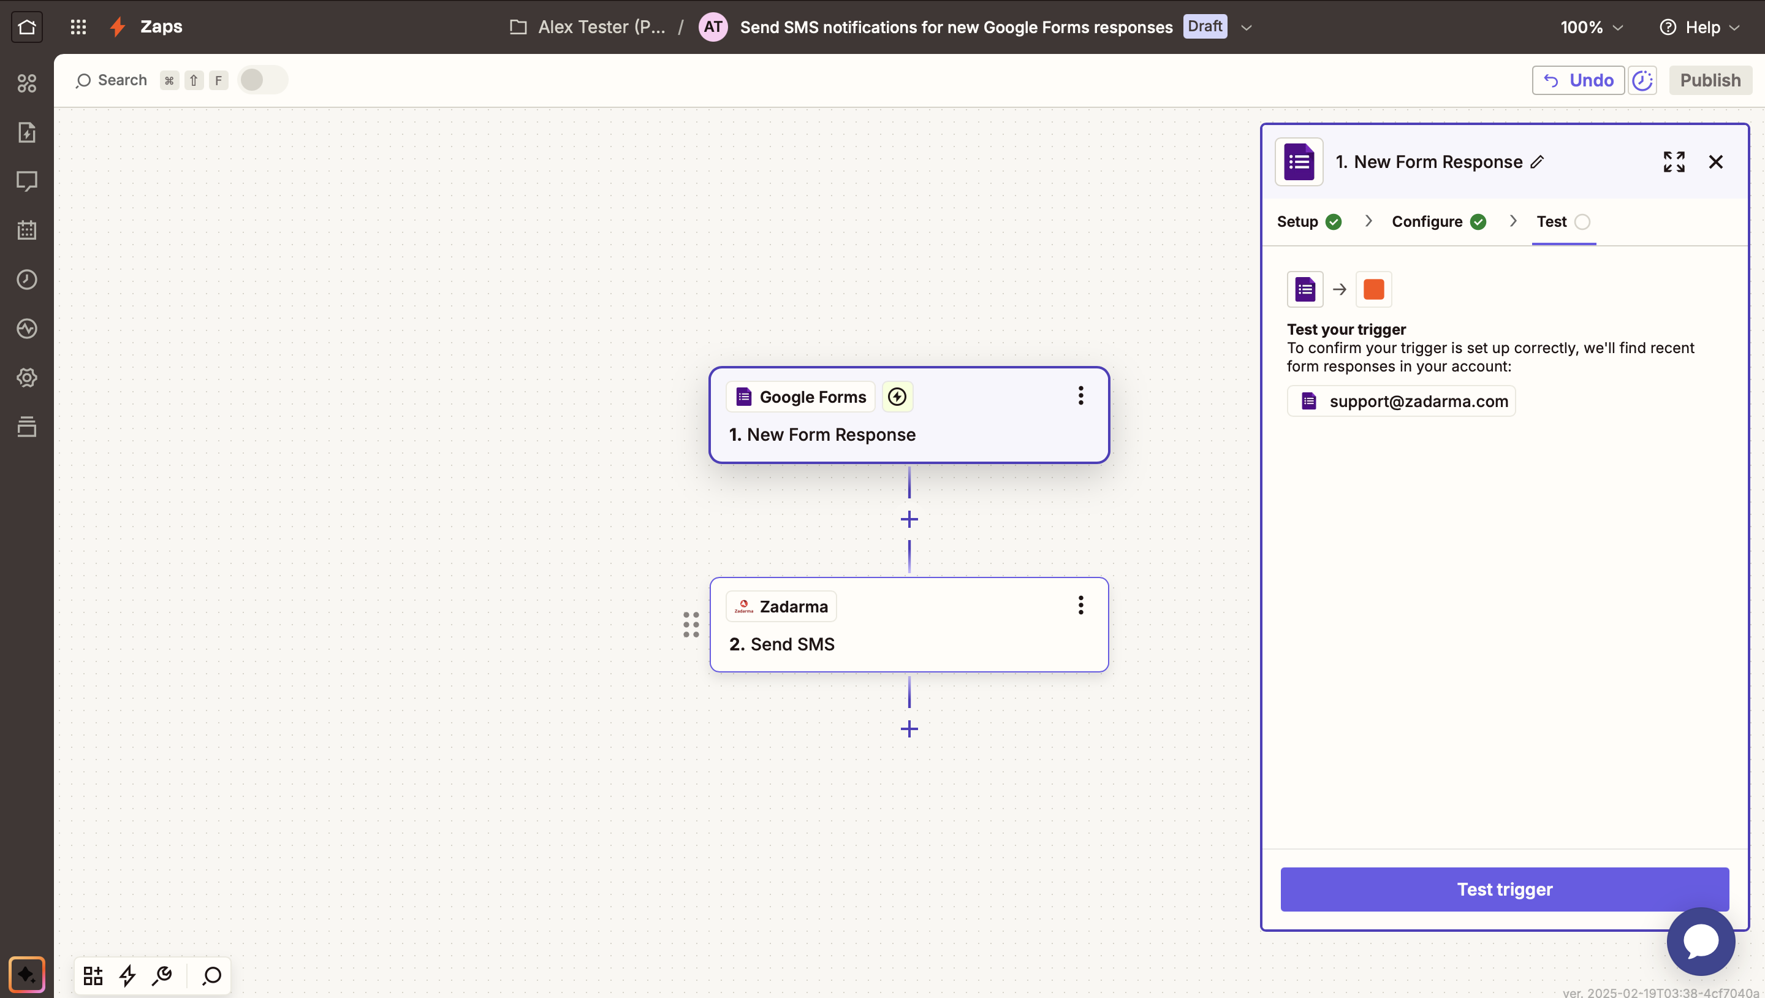The image size is (1765, 998).
Task: Open the apps grid menu icon
Action: point(78,27)
